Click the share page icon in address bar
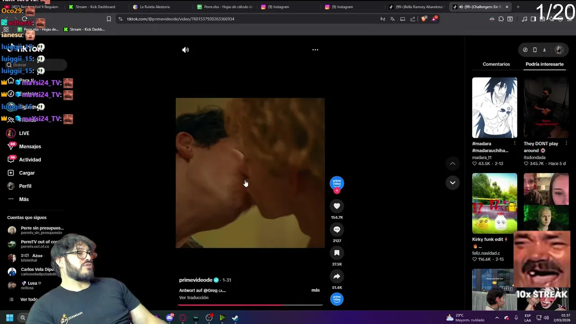The height and width of the screenshot is (324, 576). tap(413, 19)
